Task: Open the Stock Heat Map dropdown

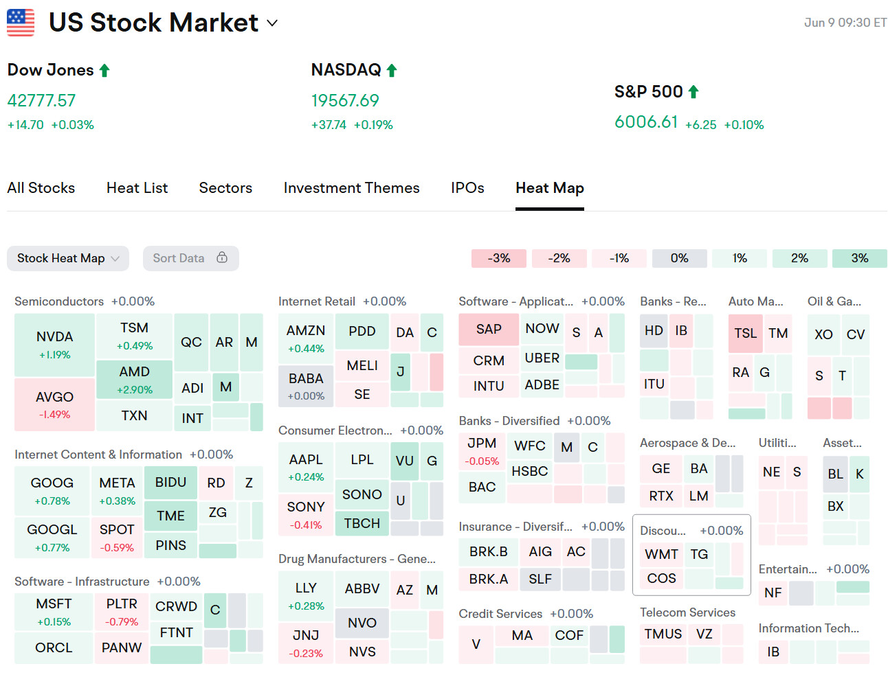Action: [x=68, y=258]
